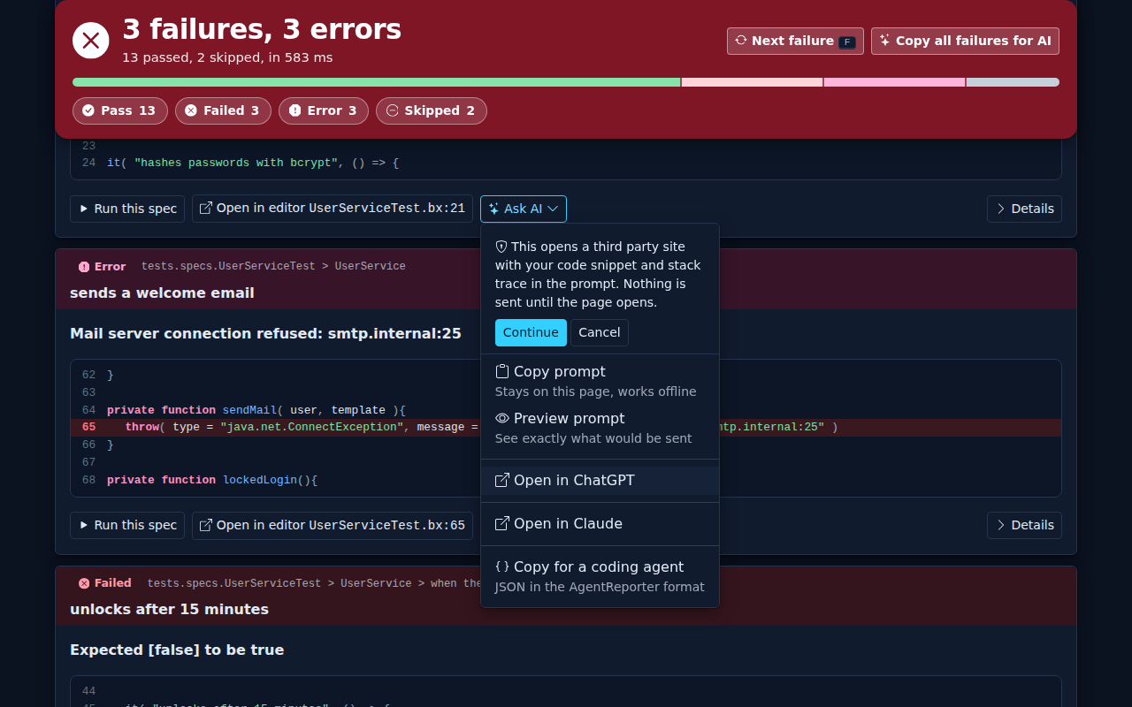This screenshot has height=707, width=1132.
Task: Choose Open in ChatGPT from the menu
Action: coord(600,481)
